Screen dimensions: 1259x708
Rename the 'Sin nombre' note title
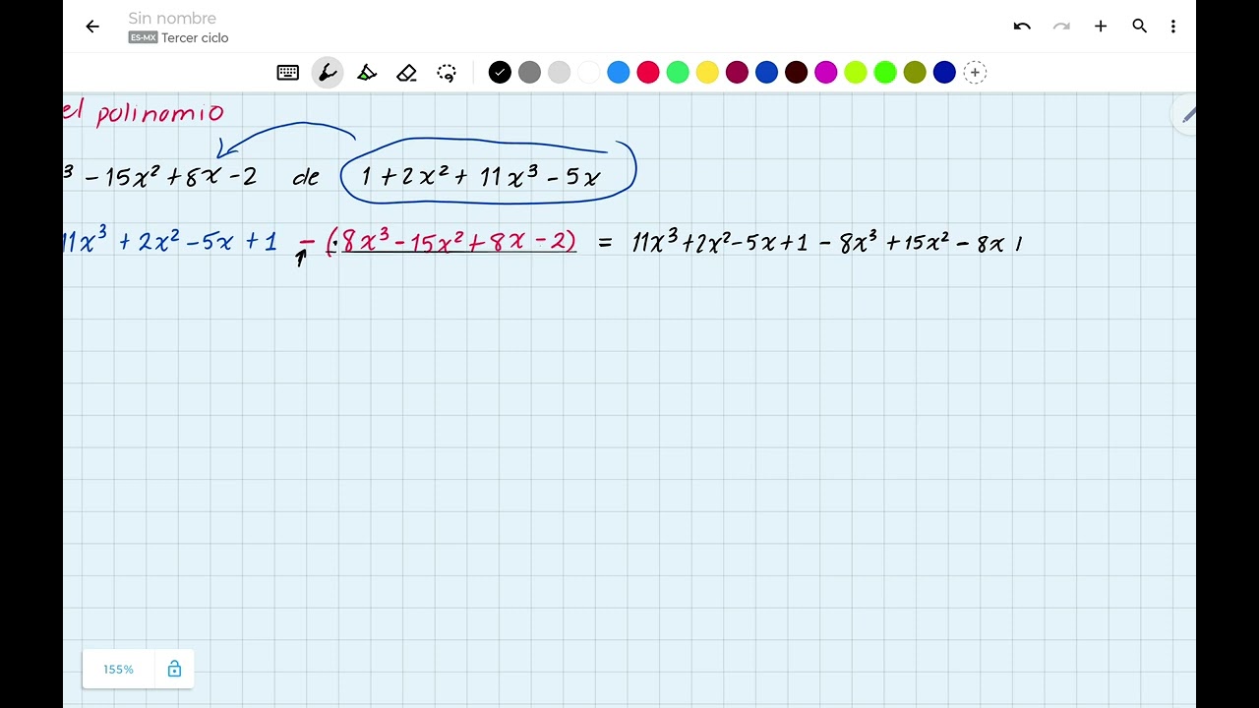[172, 18]
